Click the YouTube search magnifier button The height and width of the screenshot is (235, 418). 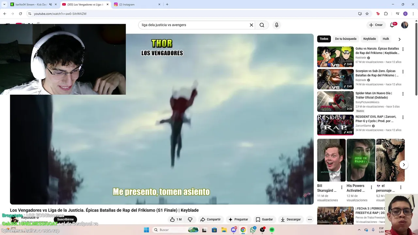point(262,25)
